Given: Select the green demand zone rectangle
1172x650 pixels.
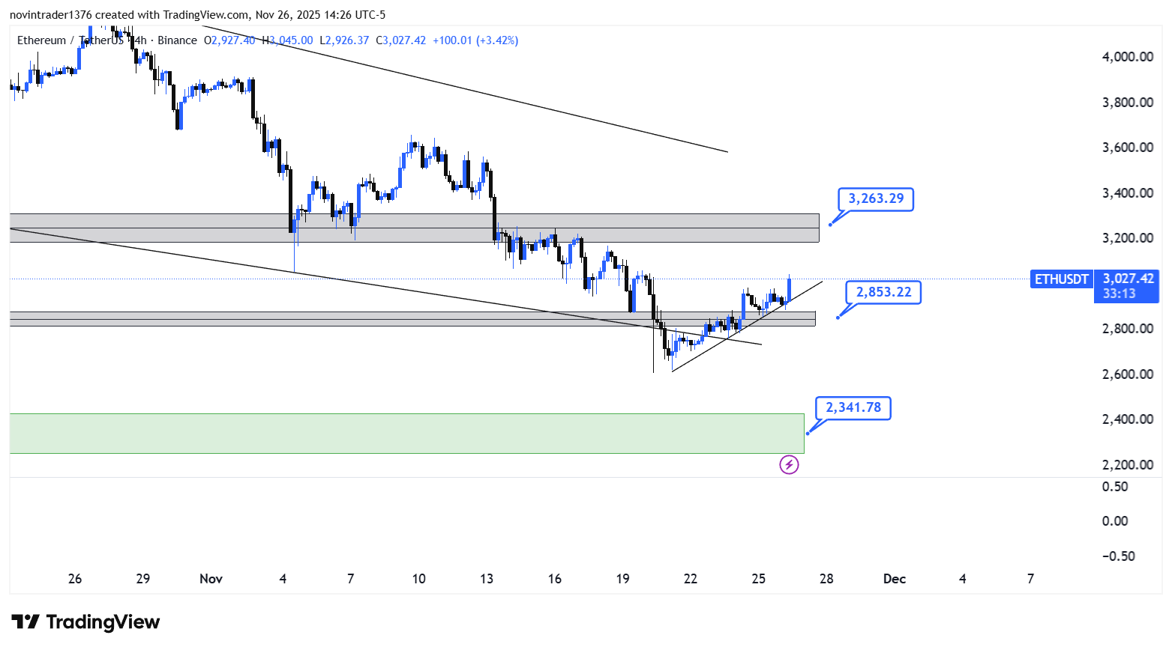Looking at the screenshot, I should pyautogui.click(x=405, y=434).
